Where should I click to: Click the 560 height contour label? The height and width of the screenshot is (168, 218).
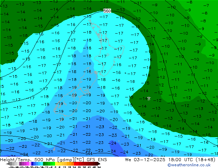pos(107,11)
